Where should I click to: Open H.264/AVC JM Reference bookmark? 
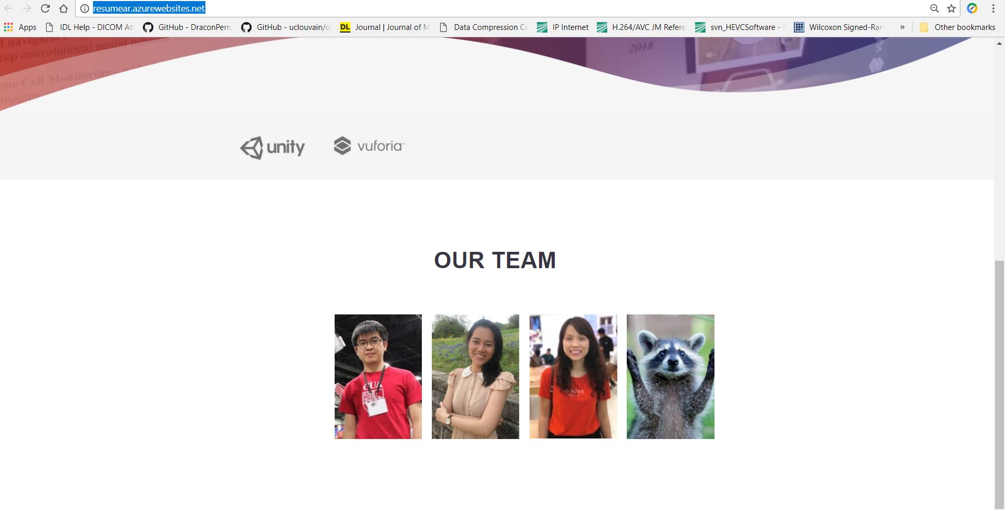pyautogui.click(x=641, y=27)
